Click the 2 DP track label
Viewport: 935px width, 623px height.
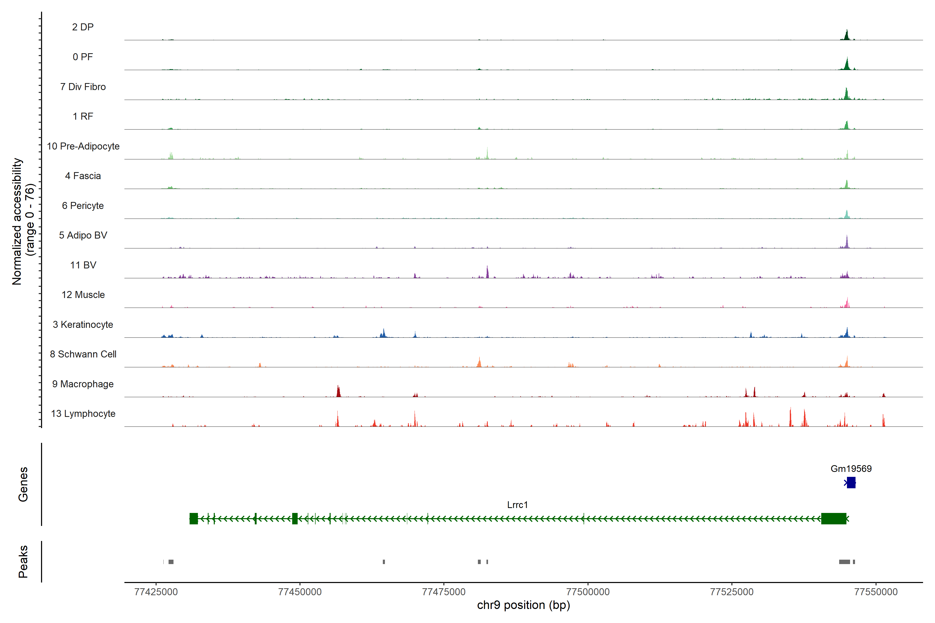[x=83, y=27]
